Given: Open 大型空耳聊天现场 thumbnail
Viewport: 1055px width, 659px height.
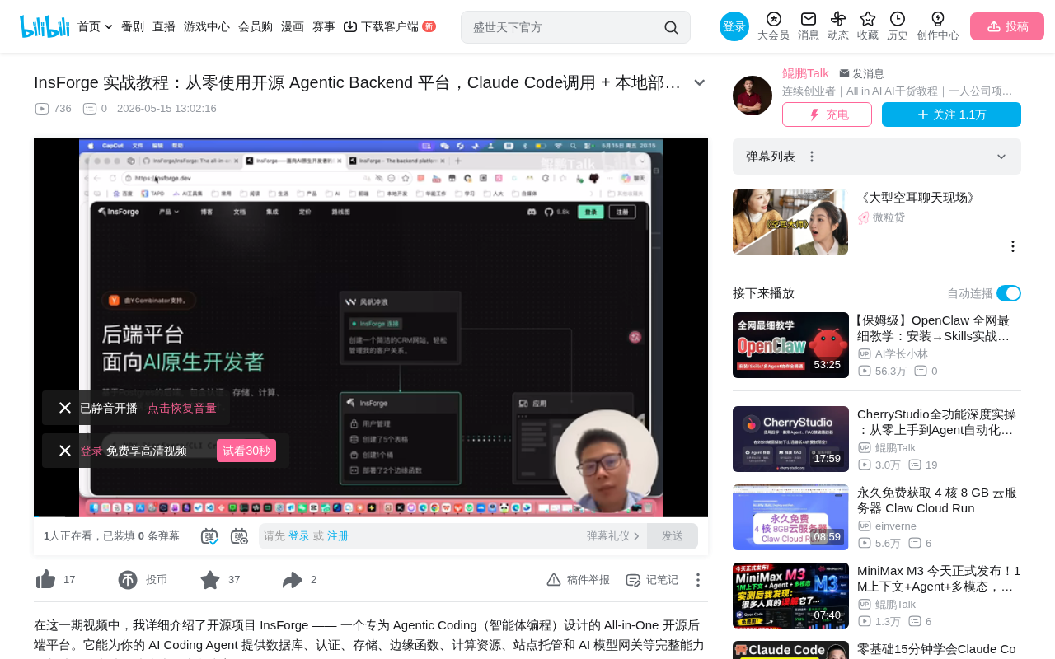Looking at the screenshot, I should [x=790, y=222].
